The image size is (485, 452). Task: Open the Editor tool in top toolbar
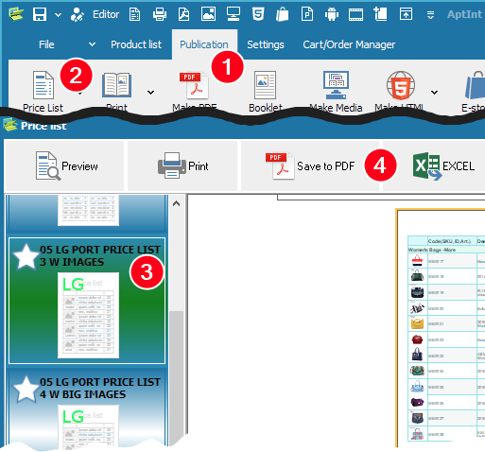pyautogui.click(x=95, y=14)
